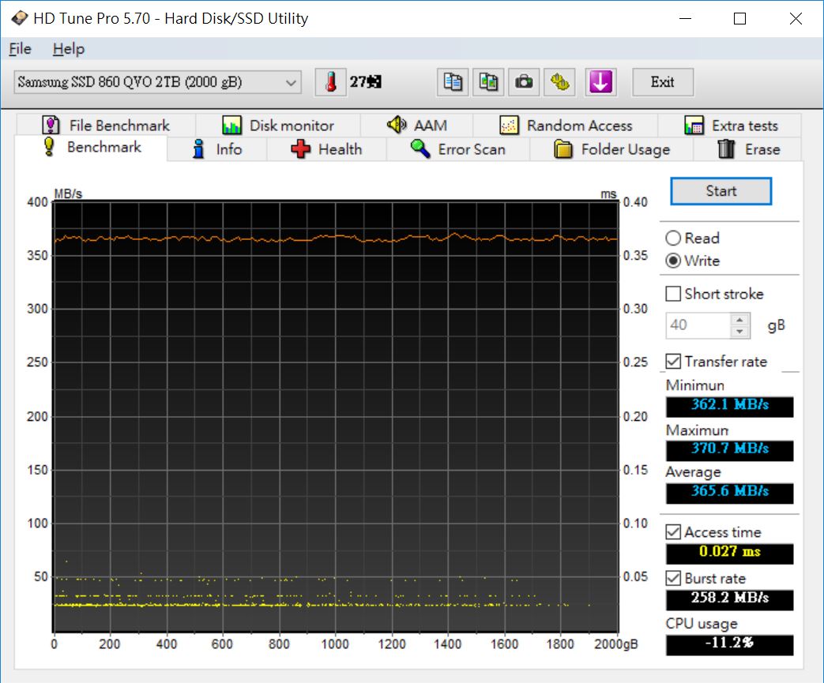Open the Health tab
The image size is (824, 683).
tap(326, 149)
